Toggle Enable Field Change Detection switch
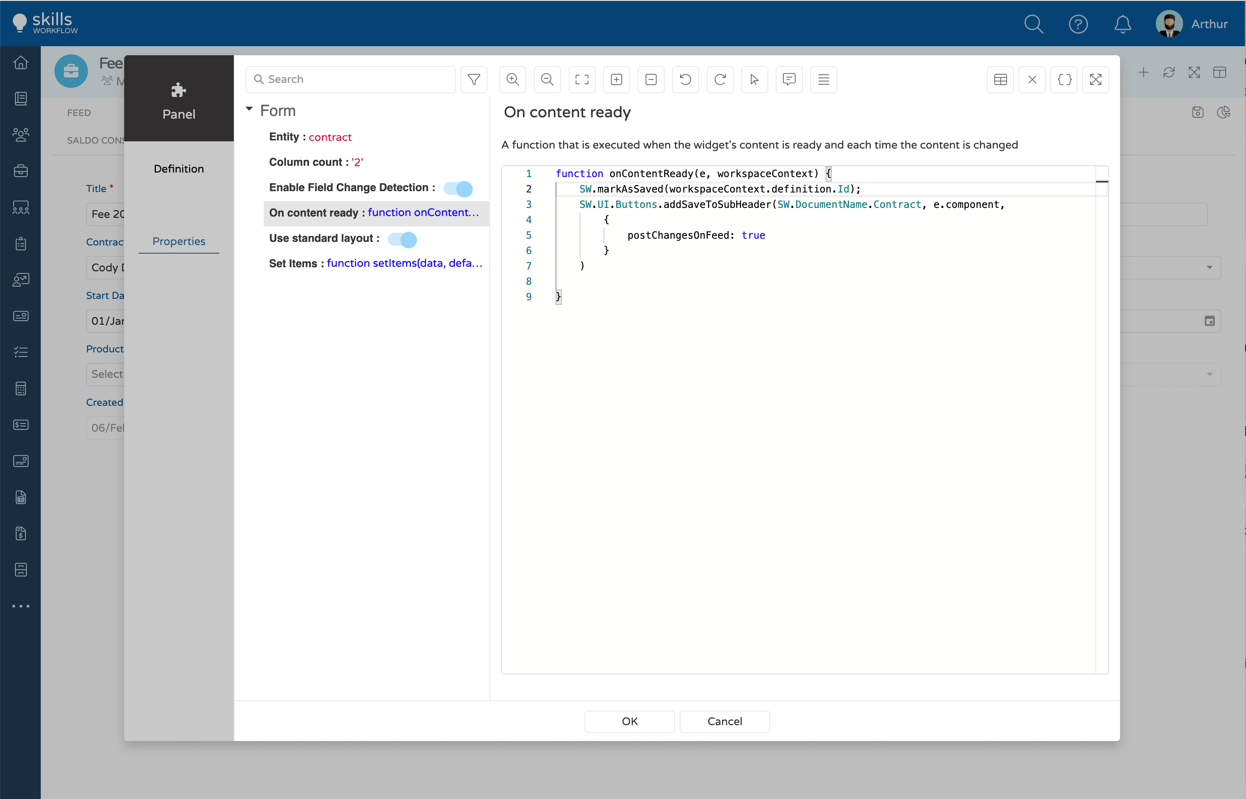Screen dimensions: 1246x799 click(458, 188)
